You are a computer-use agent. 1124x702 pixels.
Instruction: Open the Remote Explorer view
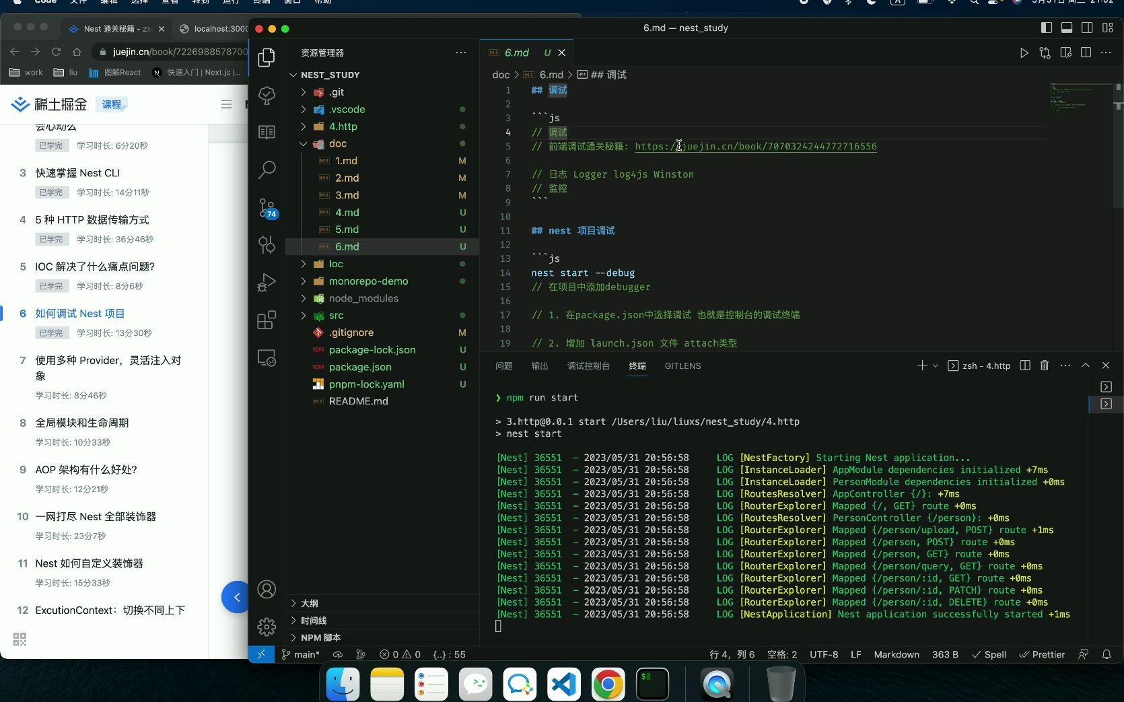pos(267,357)
